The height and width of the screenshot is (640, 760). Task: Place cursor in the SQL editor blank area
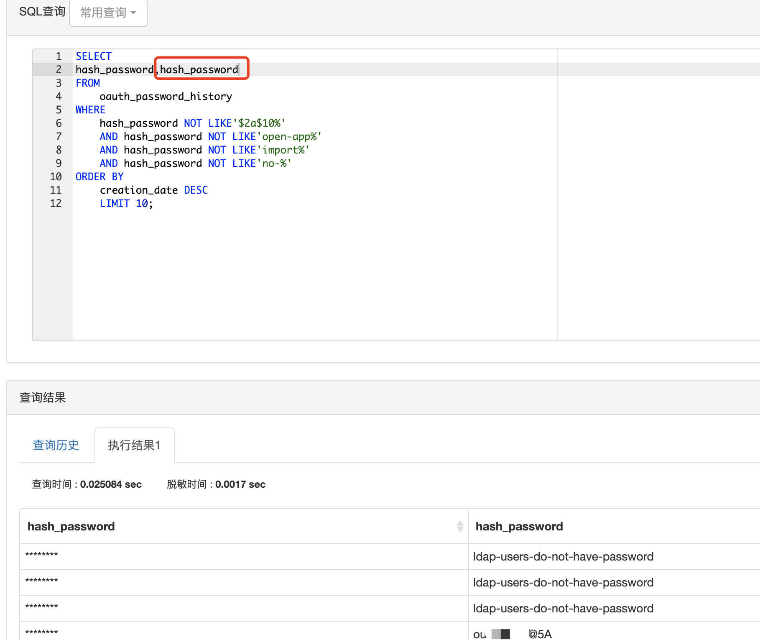(293, 272)
